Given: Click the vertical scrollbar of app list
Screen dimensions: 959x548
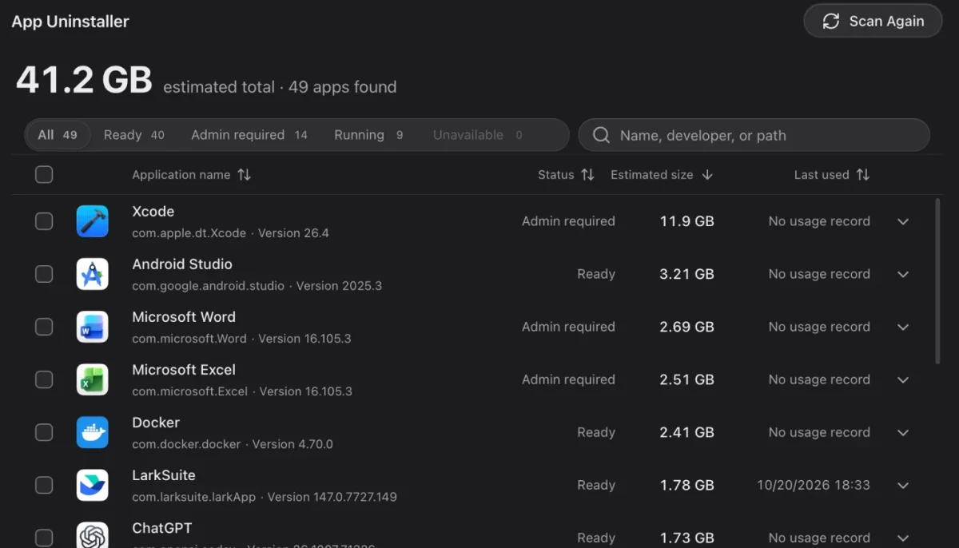Looking at the screenshot, I should coord(937,281).
